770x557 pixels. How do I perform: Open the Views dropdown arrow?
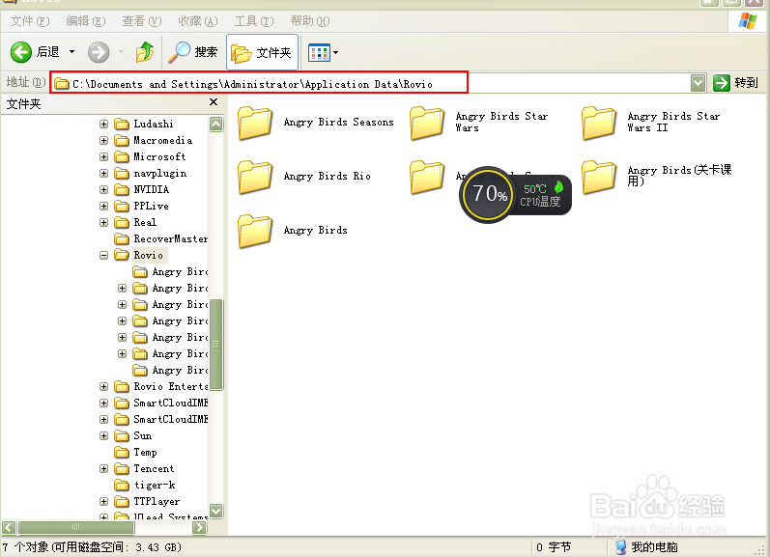click(x=336, y=52)
